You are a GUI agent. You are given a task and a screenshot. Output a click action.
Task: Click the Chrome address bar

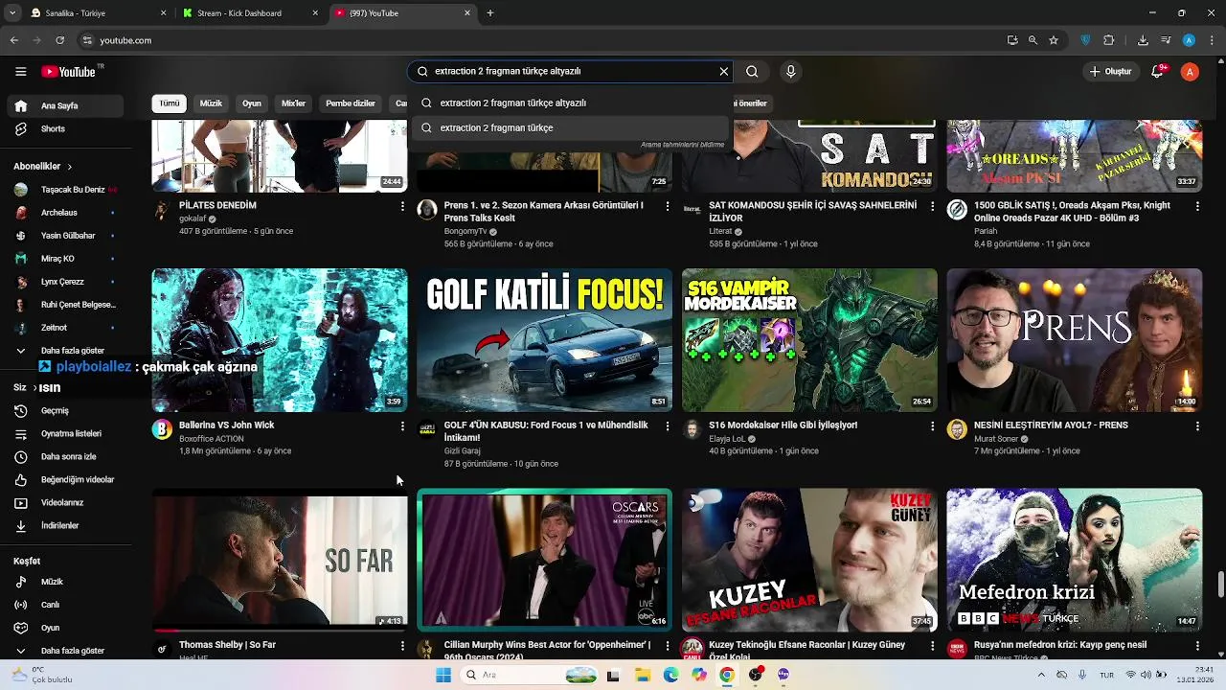pyautogui.click(x=536, y=40)
